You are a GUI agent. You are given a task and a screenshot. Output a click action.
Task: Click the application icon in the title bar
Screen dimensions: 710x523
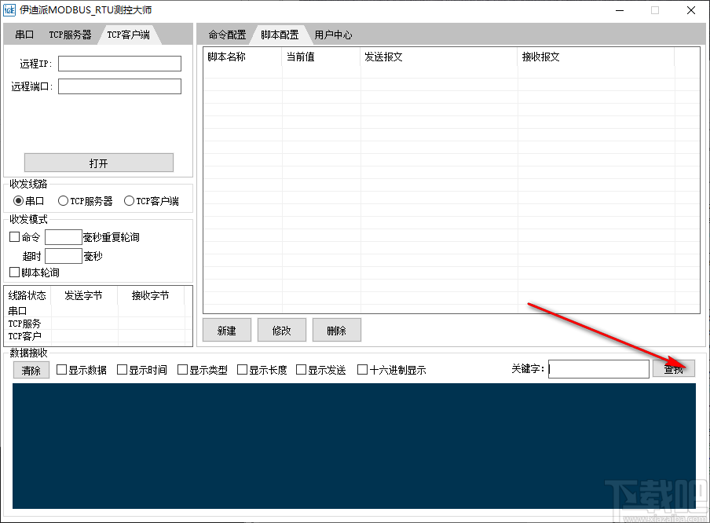coord(11,10)
